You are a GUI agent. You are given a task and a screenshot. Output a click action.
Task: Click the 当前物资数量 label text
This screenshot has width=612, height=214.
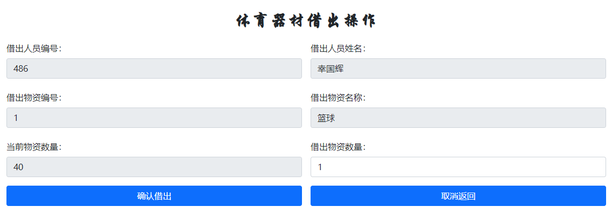(34, 147)
